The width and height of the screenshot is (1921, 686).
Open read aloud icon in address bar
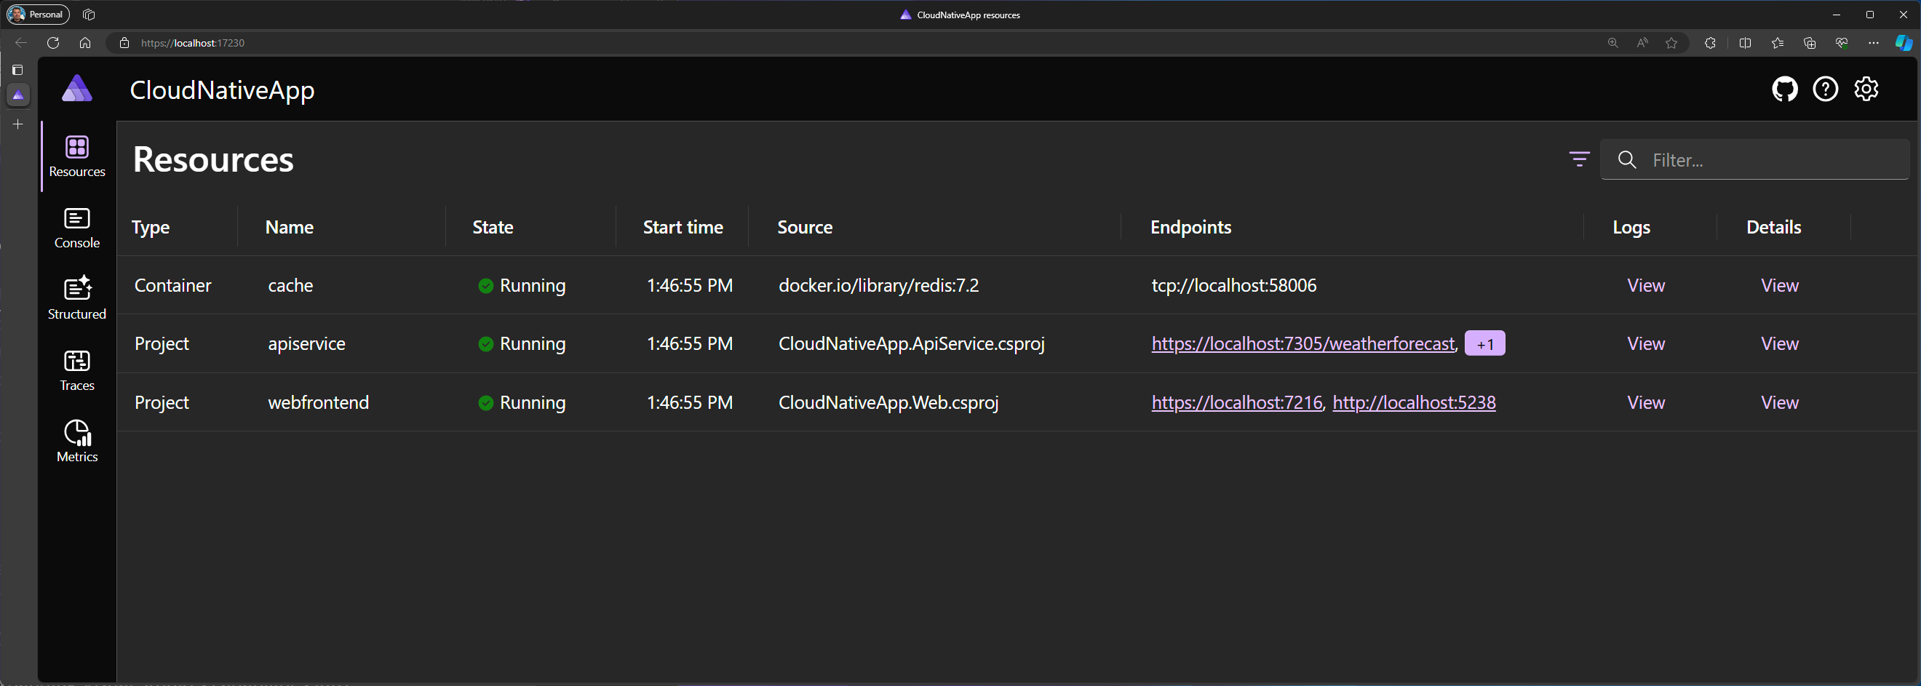pyautogui.click(x=1642, y=43)
